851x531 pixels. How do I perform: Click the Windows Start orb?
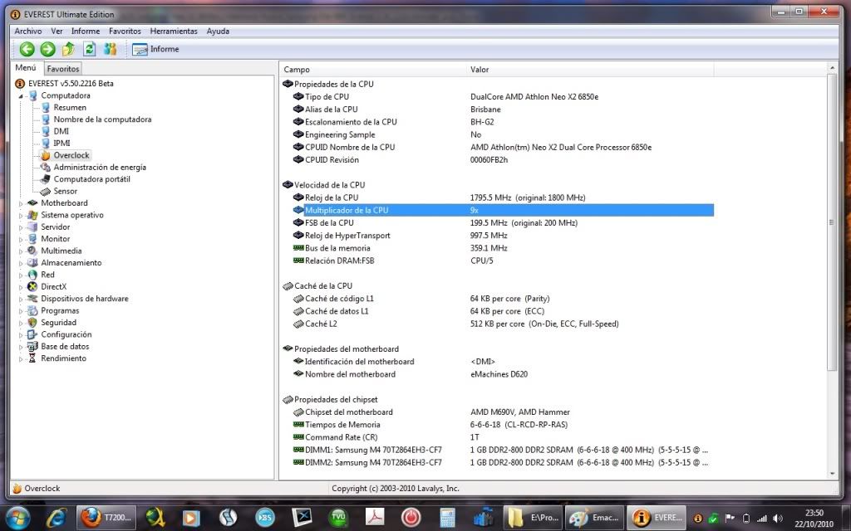click(18, 518)
